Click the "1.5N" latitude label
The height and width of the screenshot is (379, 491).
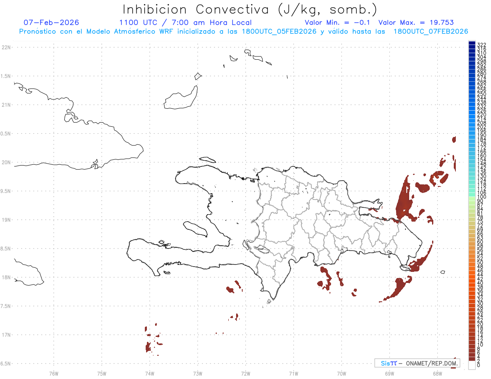tap(6, 76)
